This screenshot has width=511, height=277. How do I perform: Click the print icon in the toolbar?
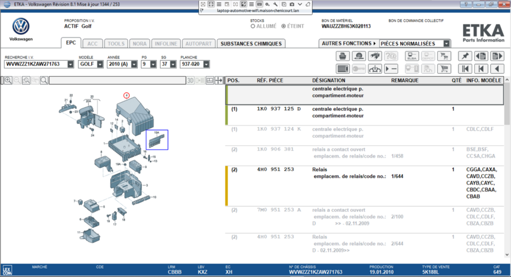[x=343, y=56]
